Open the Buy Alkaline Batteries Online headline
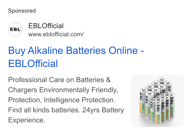This screenshot has height=133, width=192. tap(76, 51)
